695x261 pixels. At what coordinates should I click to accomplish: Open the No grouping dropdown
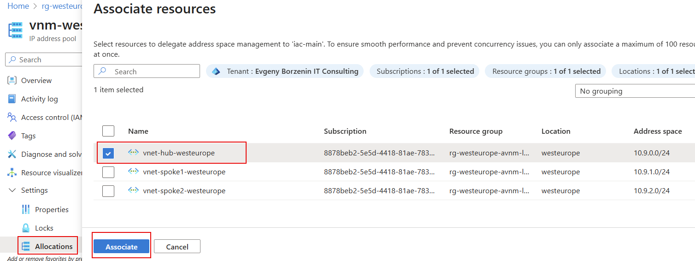(x=634, y=91)
